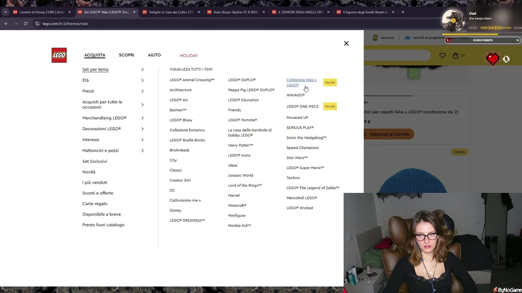Close the Auto Nissan Skyline tab

point(263,12)
